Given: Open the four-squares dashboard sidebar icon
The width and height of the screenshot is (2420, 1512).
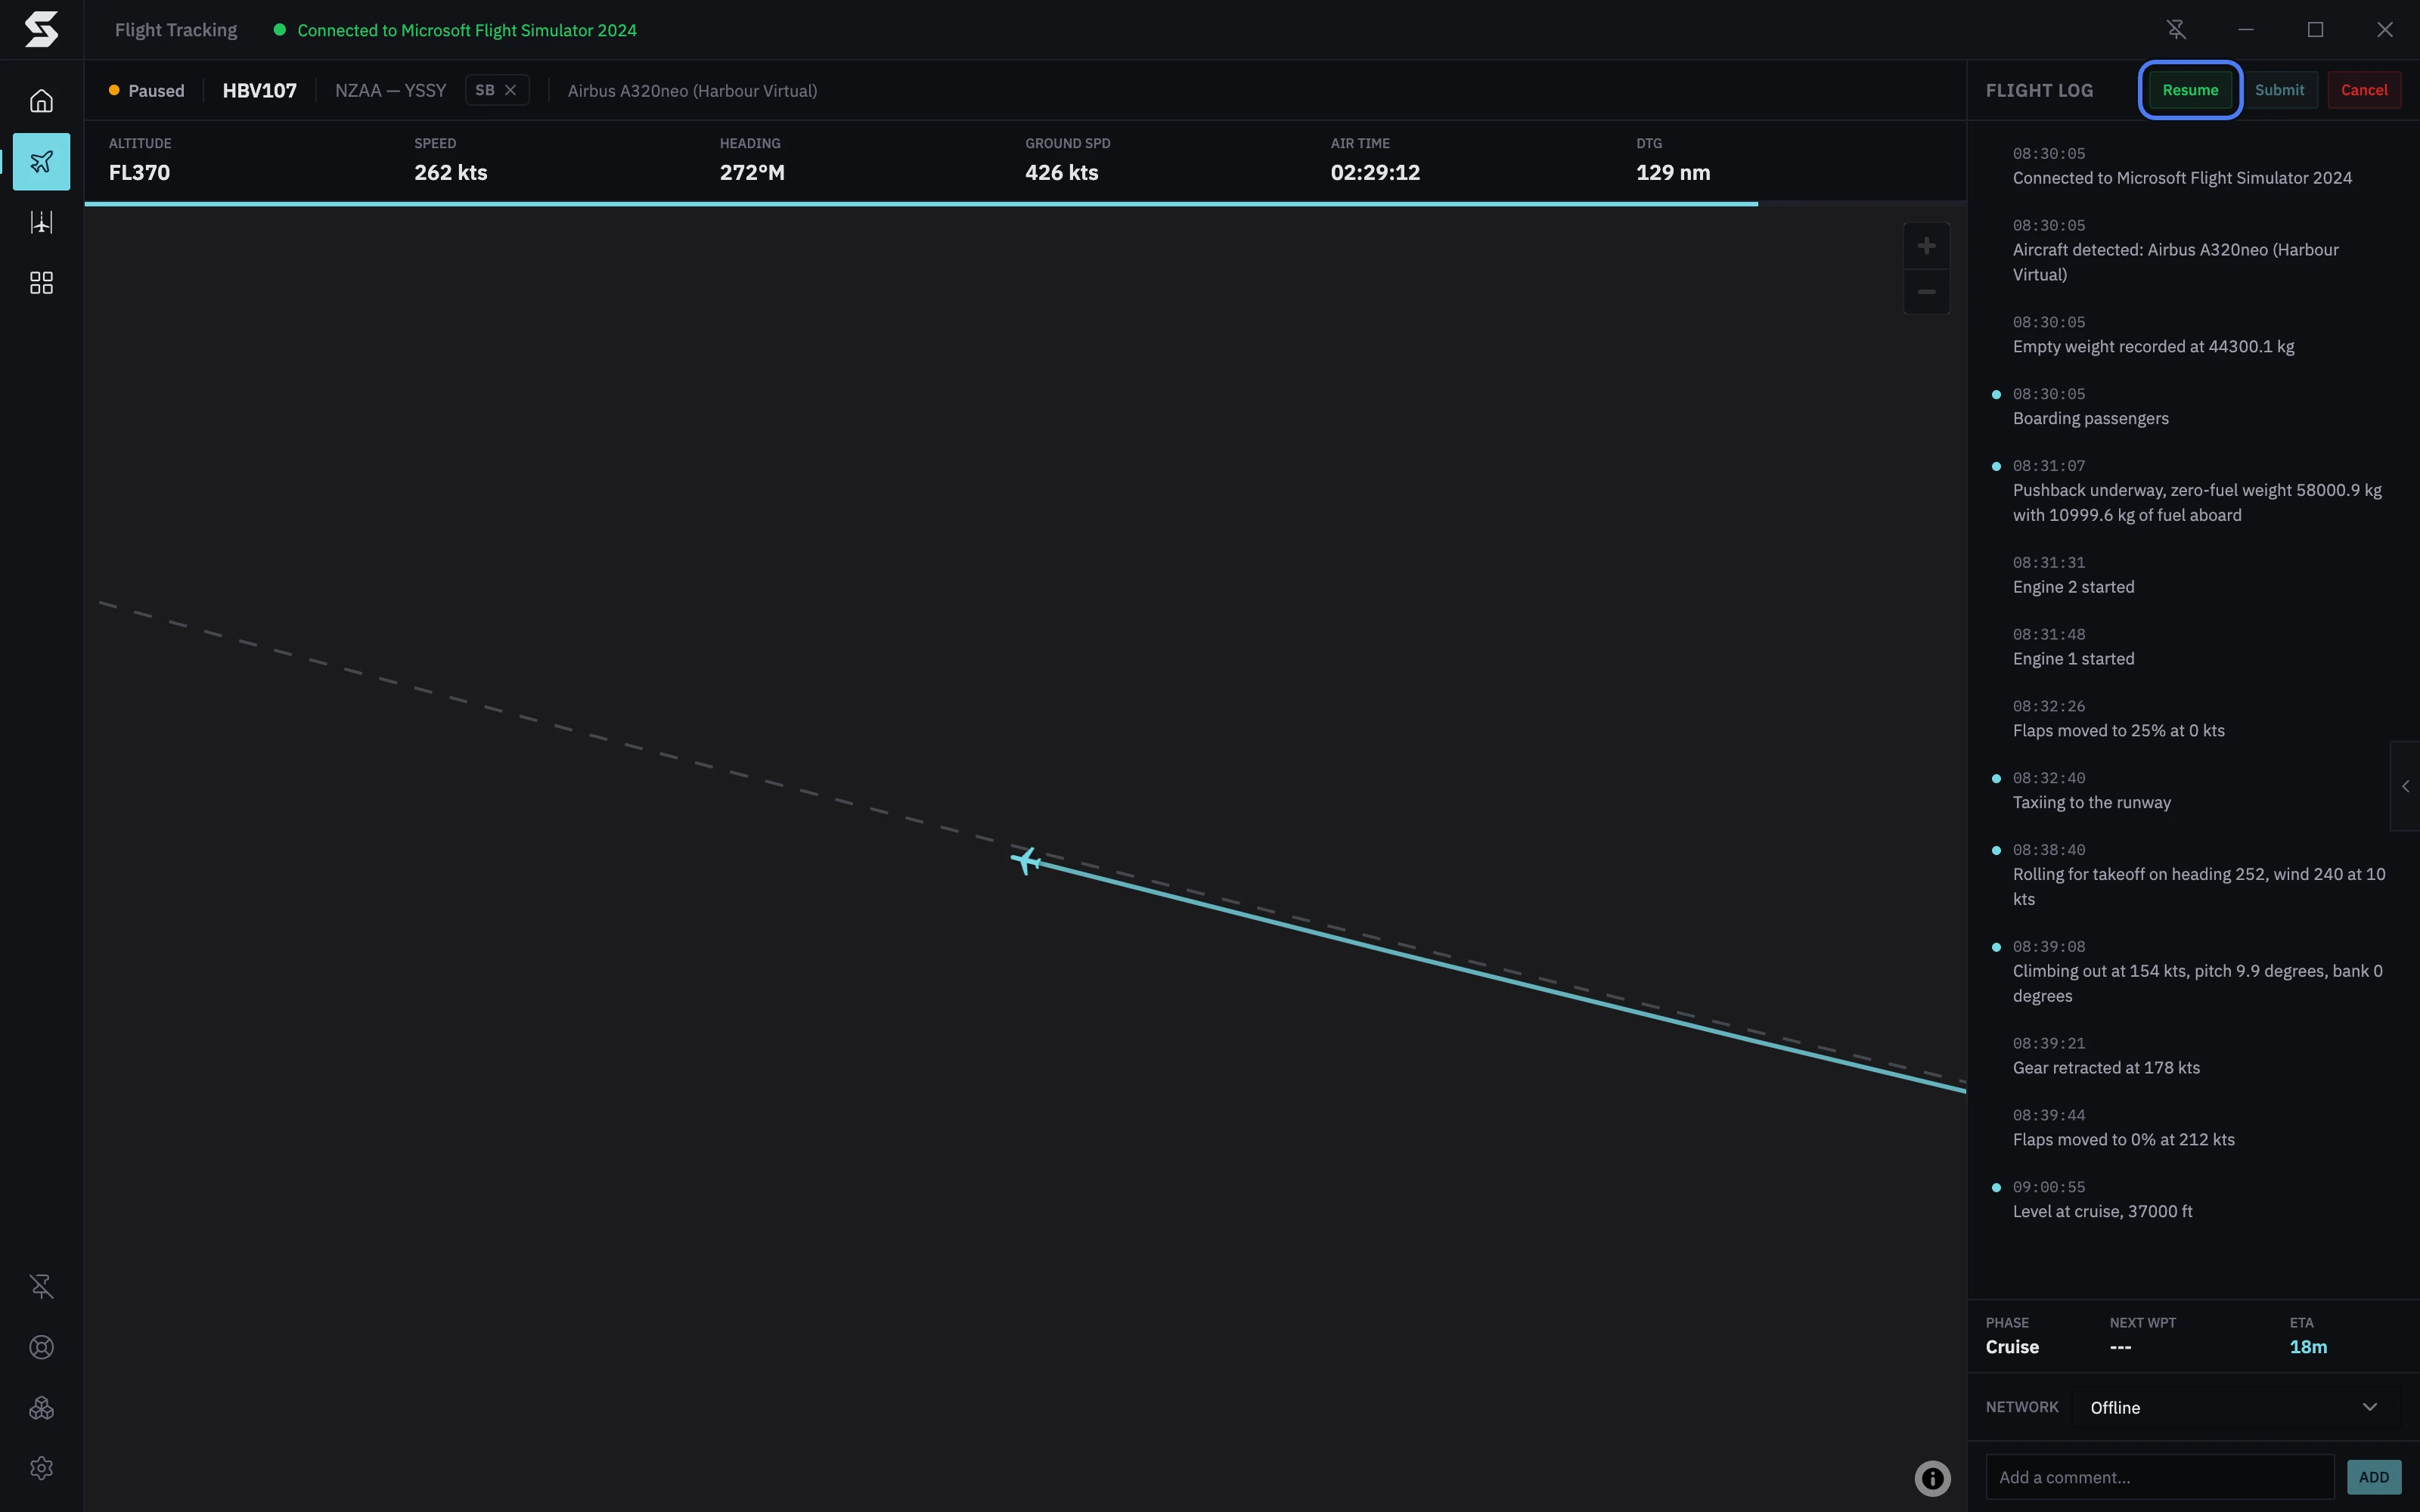Looking at the screenshot, I should tap(41, 283).
